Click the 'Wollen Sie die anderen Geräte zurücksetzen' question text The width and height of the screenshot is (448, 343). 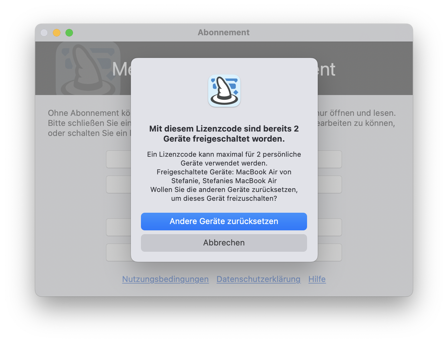[224, 194]
